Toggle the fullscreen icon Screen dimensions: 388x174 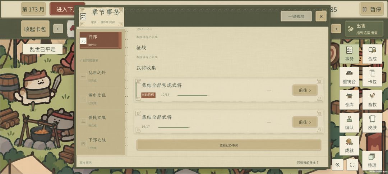click(x=352, y=165)
